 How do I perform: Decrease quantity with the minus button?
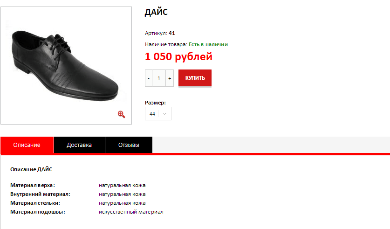149,78
